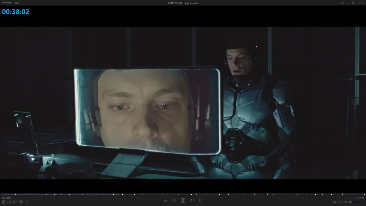Click the window title 'HELLYWOOD - rip by potroks'
The image size is (366, 206).
[183, 3]
